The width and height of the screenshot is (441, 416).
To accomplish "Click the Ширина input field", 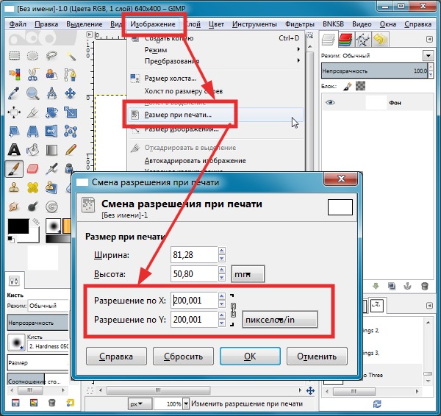I will (x=194, y=255).
